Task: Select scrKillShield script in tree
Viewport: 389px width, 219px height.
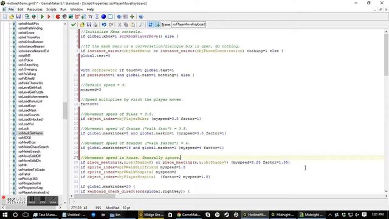Action: coord(26,78)
